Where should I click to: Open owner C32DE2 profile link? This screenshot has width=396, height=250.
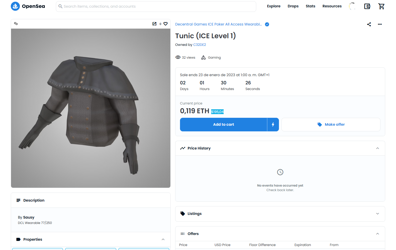tap(200, 45)
